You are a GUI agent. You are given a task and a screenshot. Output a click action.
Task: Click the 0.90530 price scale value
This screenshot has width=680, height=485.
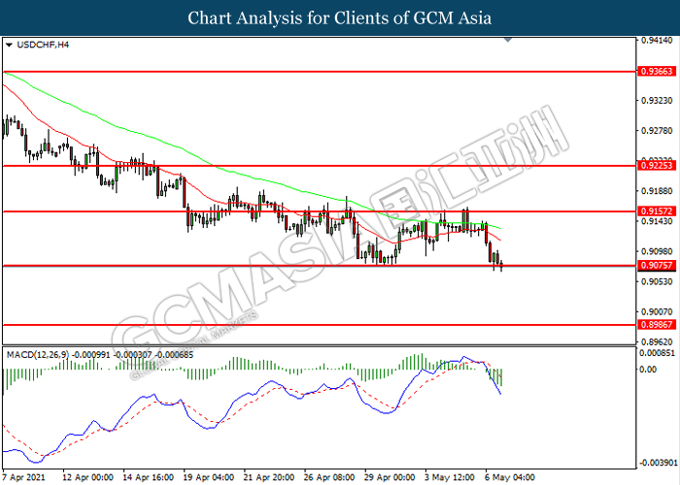click(657, 282)
